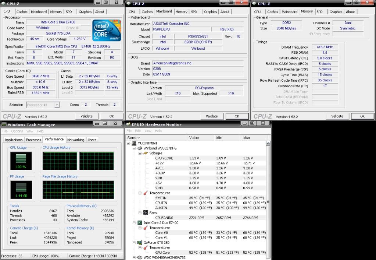Click the title bar icon of the CPU-Z window showing Processor info
This screenshot has height=260, width=376.
coord(3,3)
